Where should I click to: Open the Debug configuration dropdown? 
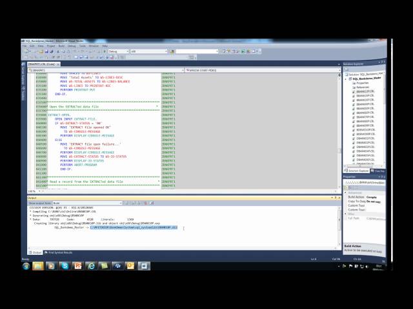tap(119, 51)
